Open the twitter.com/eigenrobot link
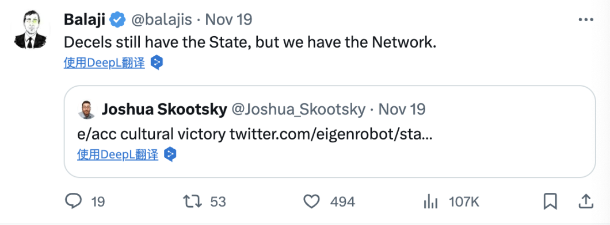 (331, 134)
